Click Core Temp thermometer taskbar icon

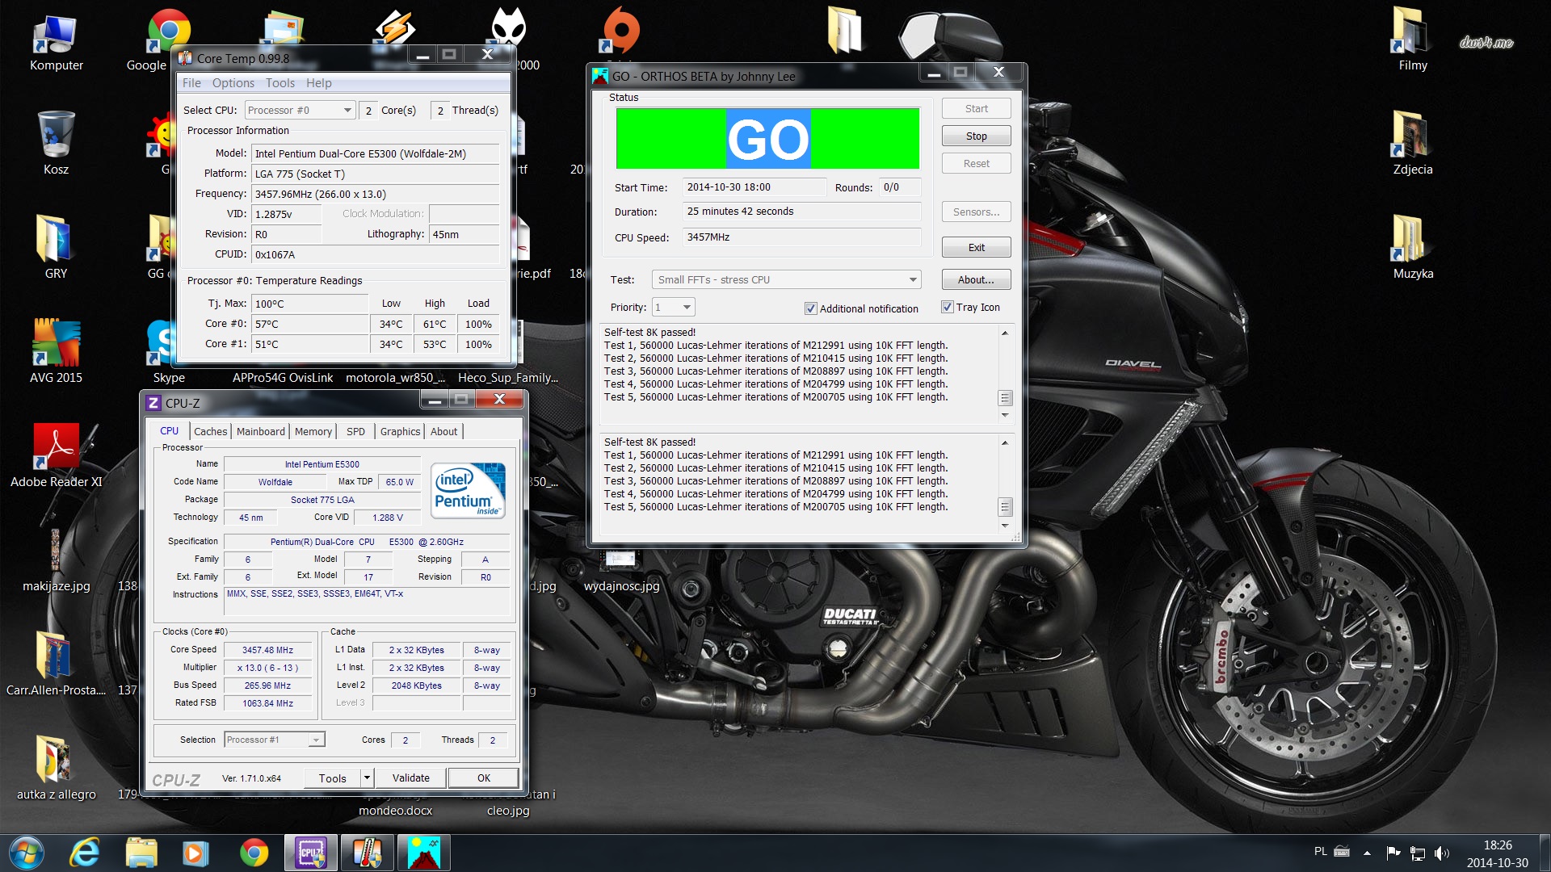pyautogui.click(x=368, y=853)
